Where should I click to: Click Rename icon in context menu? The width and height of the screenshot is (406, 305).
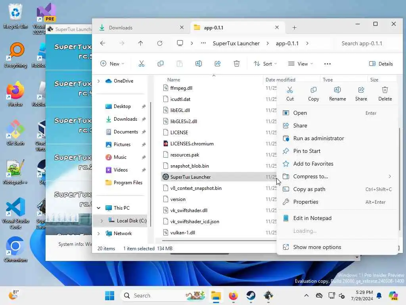pyautogui.click(x=337, y=94)
